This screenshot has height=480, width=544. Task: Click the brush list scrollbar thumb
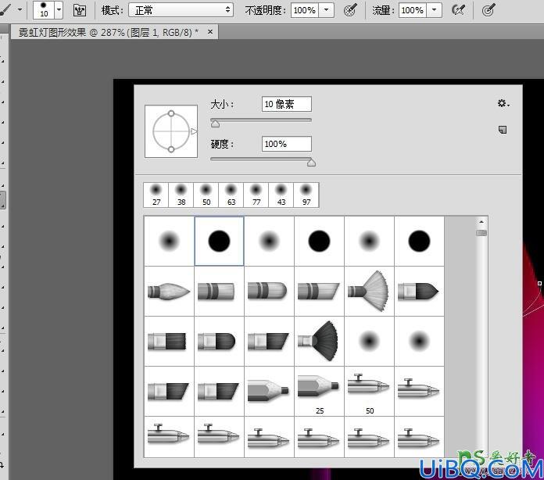(481, 232)
